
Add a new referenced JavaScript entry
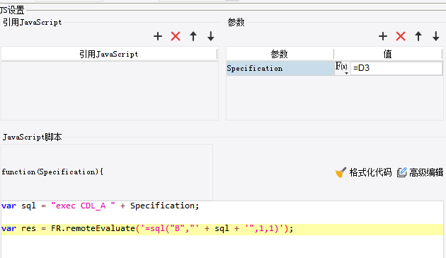(158, 36)
